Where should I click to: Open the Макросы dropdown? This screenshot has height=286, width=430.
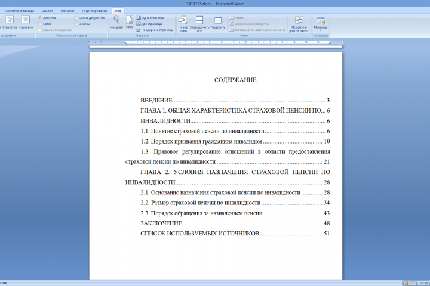(320, 24)
